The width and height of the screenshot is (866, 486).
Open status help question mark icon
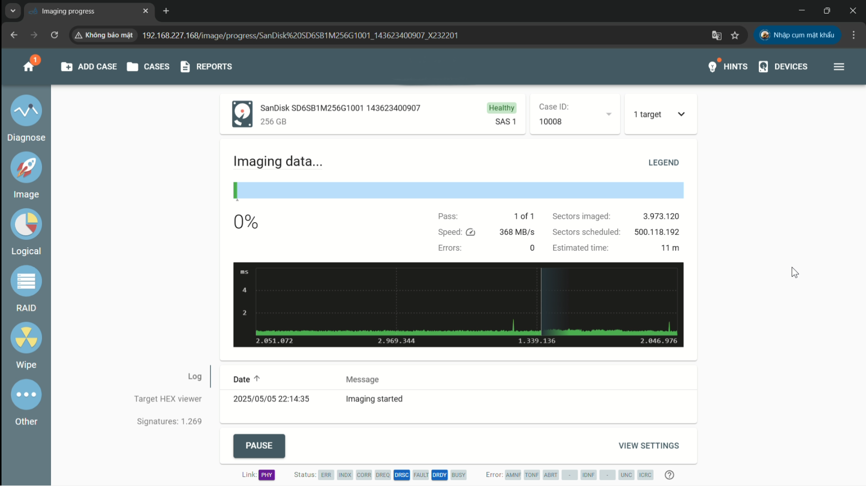pyautogui.click(x=669, y=475)
